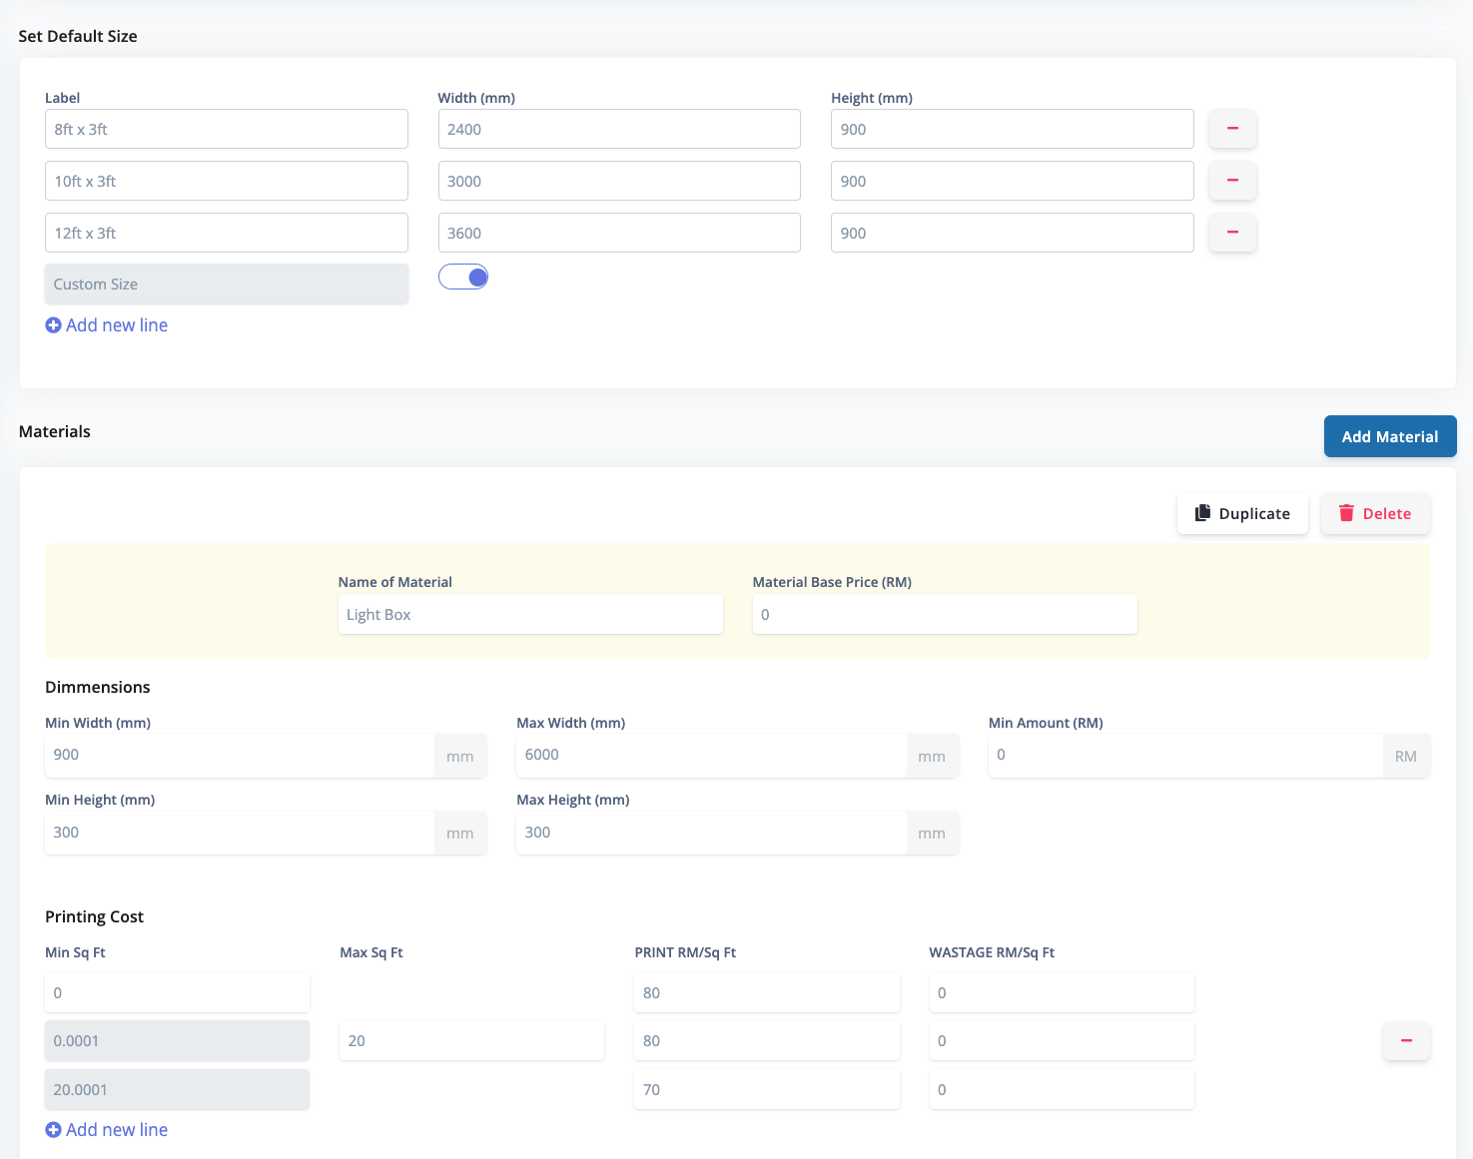Click the Max Sq Ft field showing 20
Viewport: 1473px width, 1159px height.
tap(471, 1041)
